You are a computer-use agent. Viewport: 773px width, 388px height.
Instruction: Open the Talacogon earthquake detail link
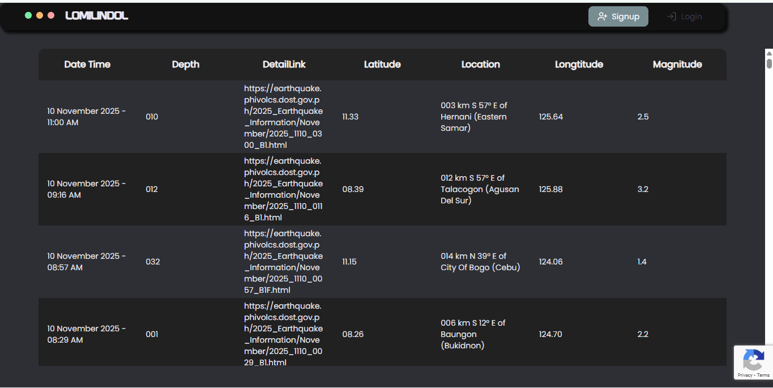[x=284, y=189]
